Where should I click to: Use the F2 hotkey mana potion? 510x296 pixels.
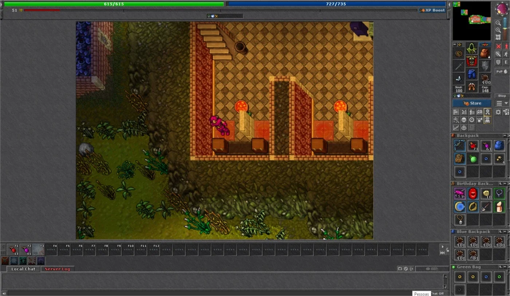(26, 250)
